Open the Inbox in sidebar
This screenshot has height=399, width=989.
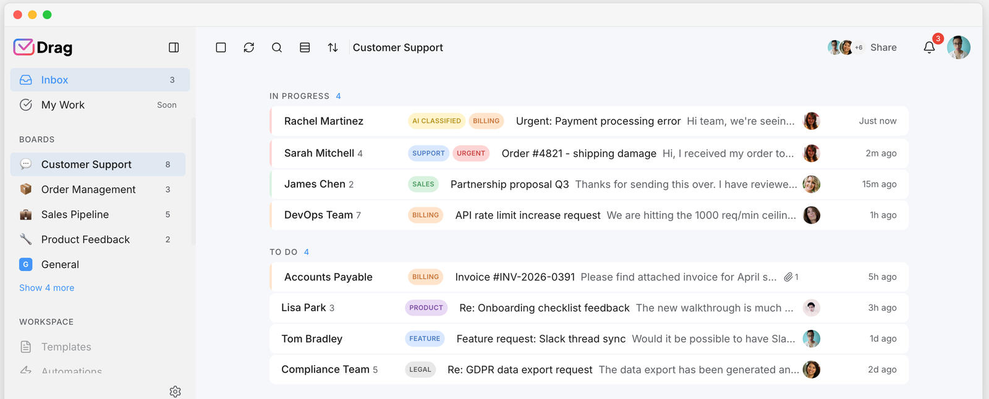(x=100, y=80)
